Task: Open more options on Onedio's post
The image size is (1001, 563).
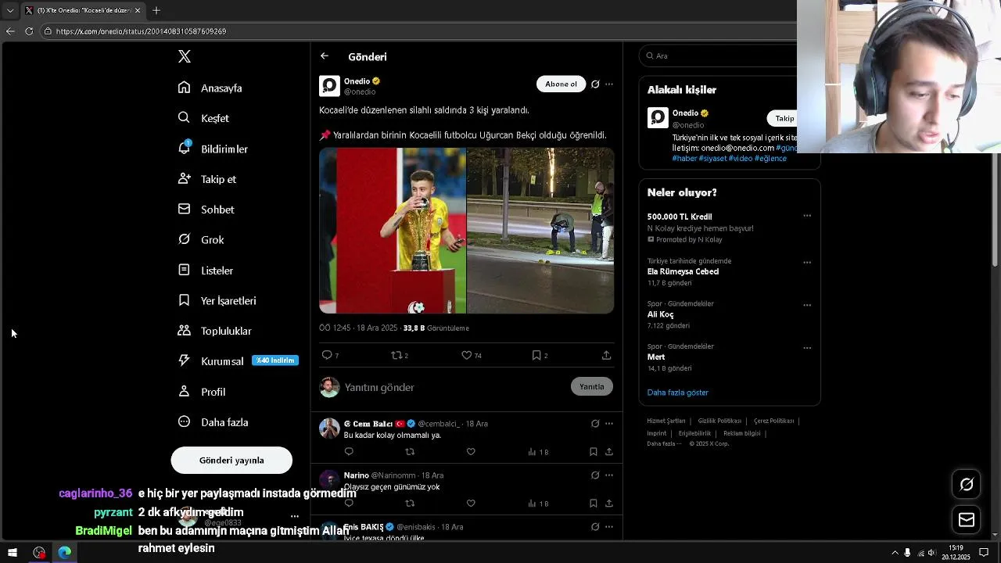Action: pyautogui.click(x=609, y=84)
